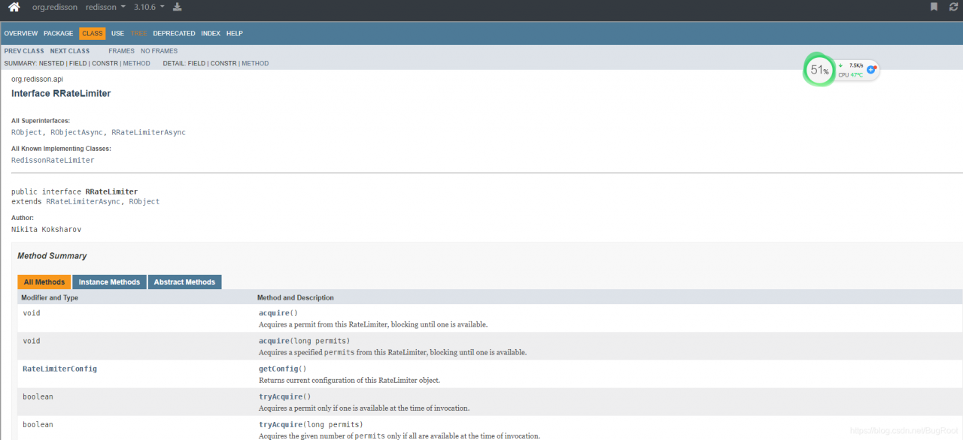This screenshot has width=963, height=440.
Task: Open the USE navigation item
Action: click(x=117, y=34)
